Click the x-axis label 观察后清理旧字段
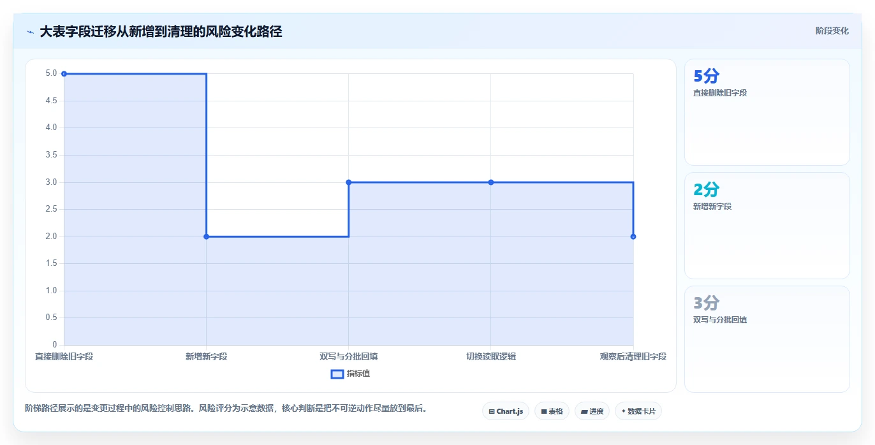Image resolution: width=875 pixels, height=445 pixels. point(633,356)
